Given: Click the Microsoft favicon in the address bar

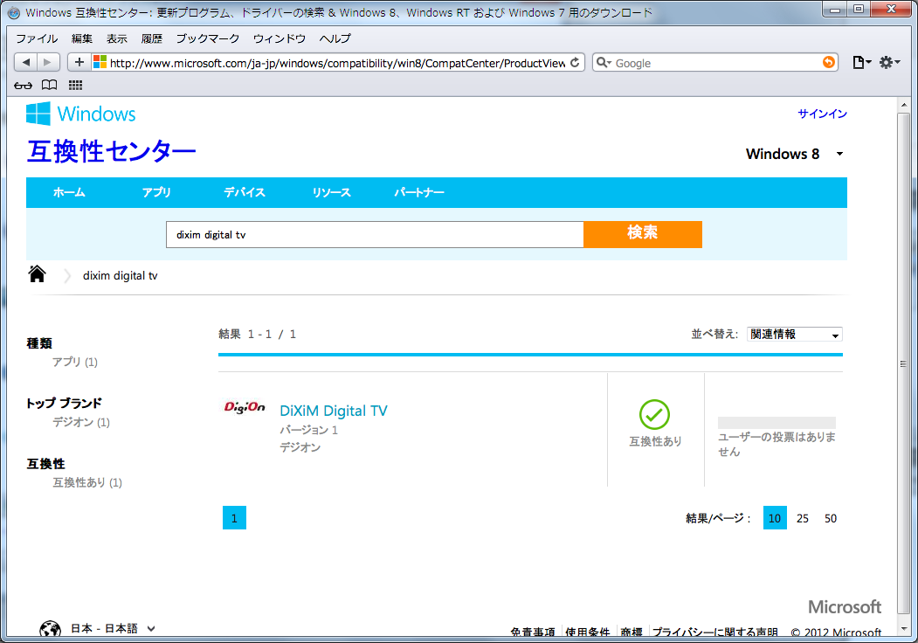Looking at the screenshot, I should pos(100,62).
